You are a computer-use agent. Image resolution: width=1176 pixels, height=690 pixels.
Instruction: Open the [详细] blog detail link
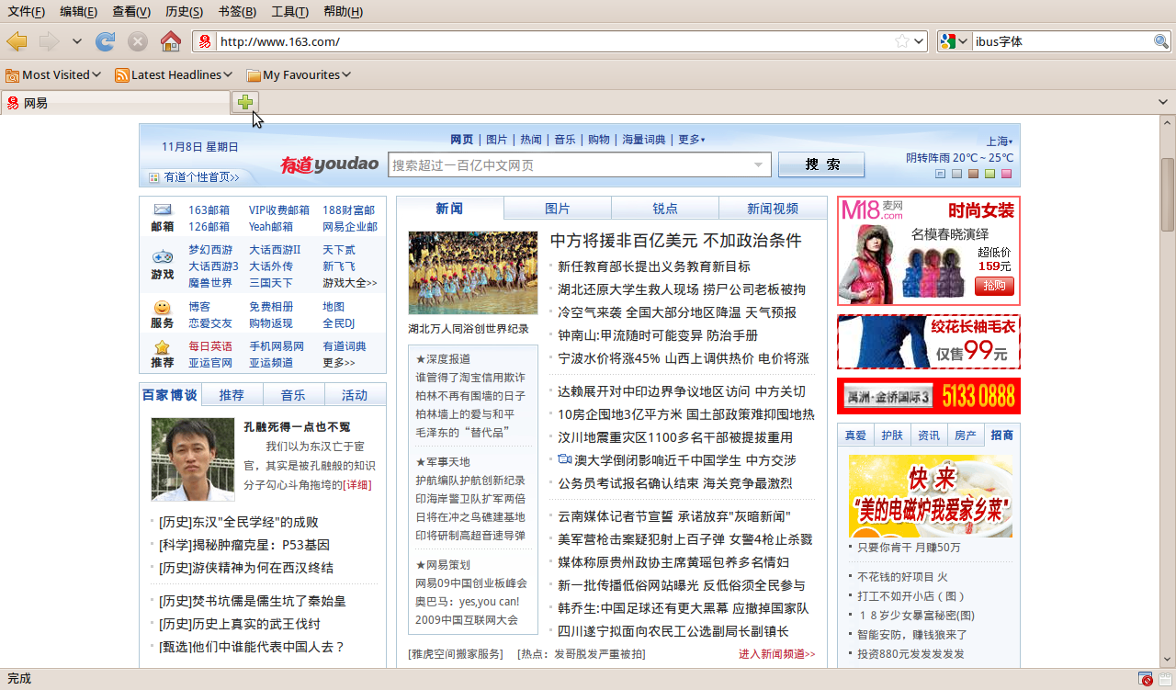click(357, 484)
